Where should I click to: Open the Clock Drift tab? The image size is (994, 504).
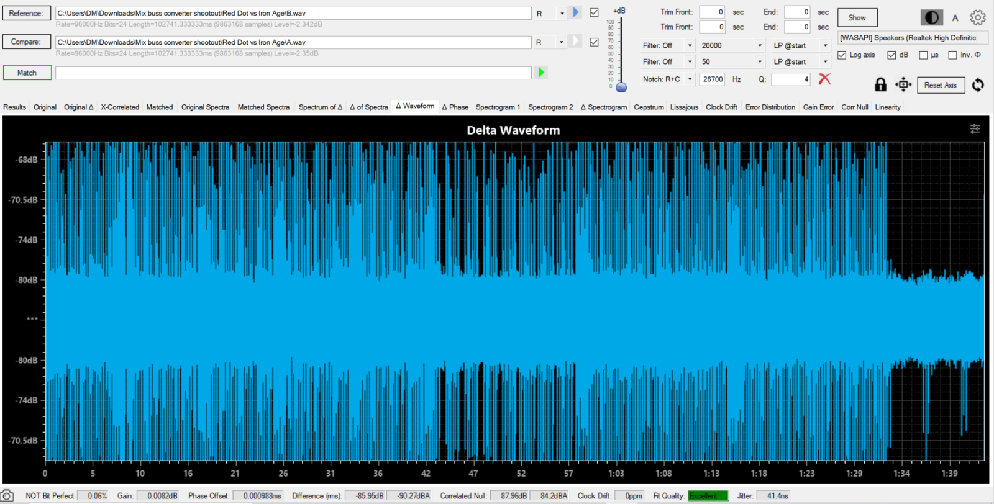tap(721, 107)
